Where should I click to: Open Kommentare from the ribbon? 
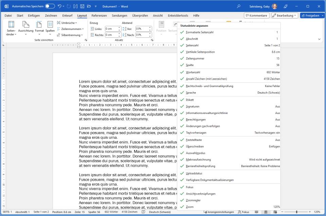tap(257, 15)
